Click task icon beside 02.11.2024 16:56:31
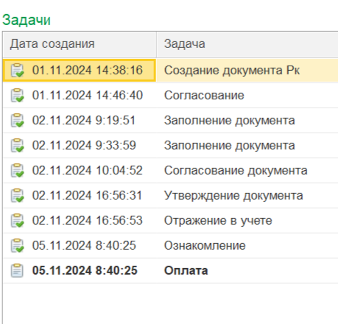Screen dimensions: 338x324 click(x=17, y=196)
